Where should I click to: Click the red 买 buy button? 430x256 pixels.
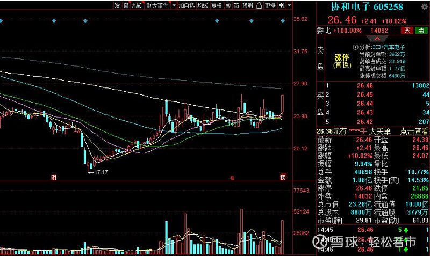pos(407,31)
